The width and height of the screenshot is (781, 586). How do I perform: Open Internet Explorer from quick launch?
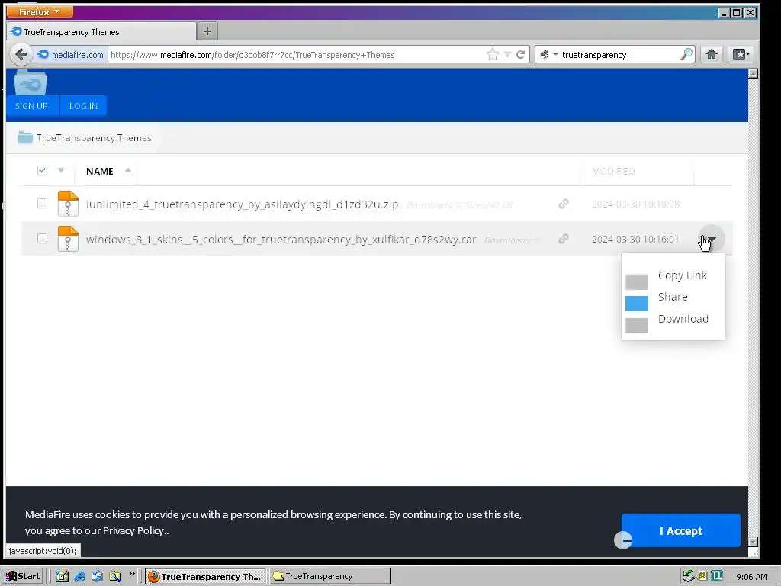79,576
